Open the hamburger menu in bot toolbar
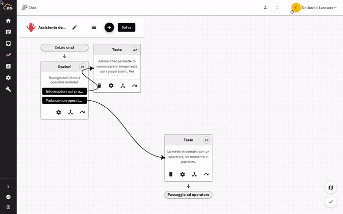 point(94,27)
